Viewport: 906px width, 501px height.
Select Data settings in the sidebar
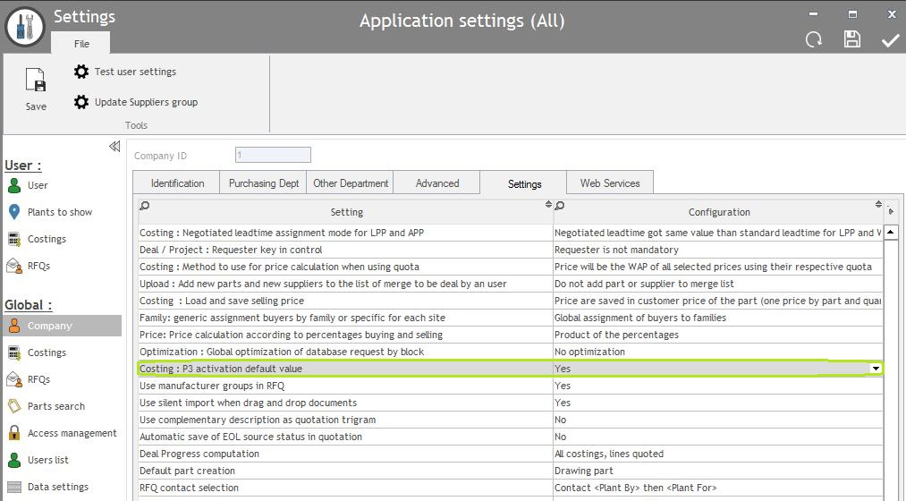(57, 487)
